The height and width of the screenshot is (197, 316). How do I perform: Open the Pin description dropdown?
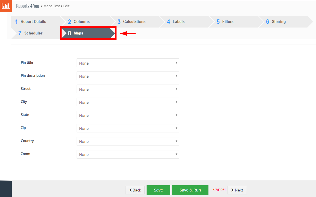(128, 76)
